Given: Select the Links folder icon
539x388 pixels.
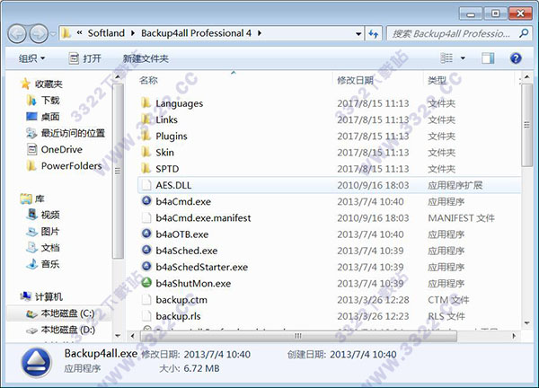Looking at the screenshot, I should click(x=146, y=119).
